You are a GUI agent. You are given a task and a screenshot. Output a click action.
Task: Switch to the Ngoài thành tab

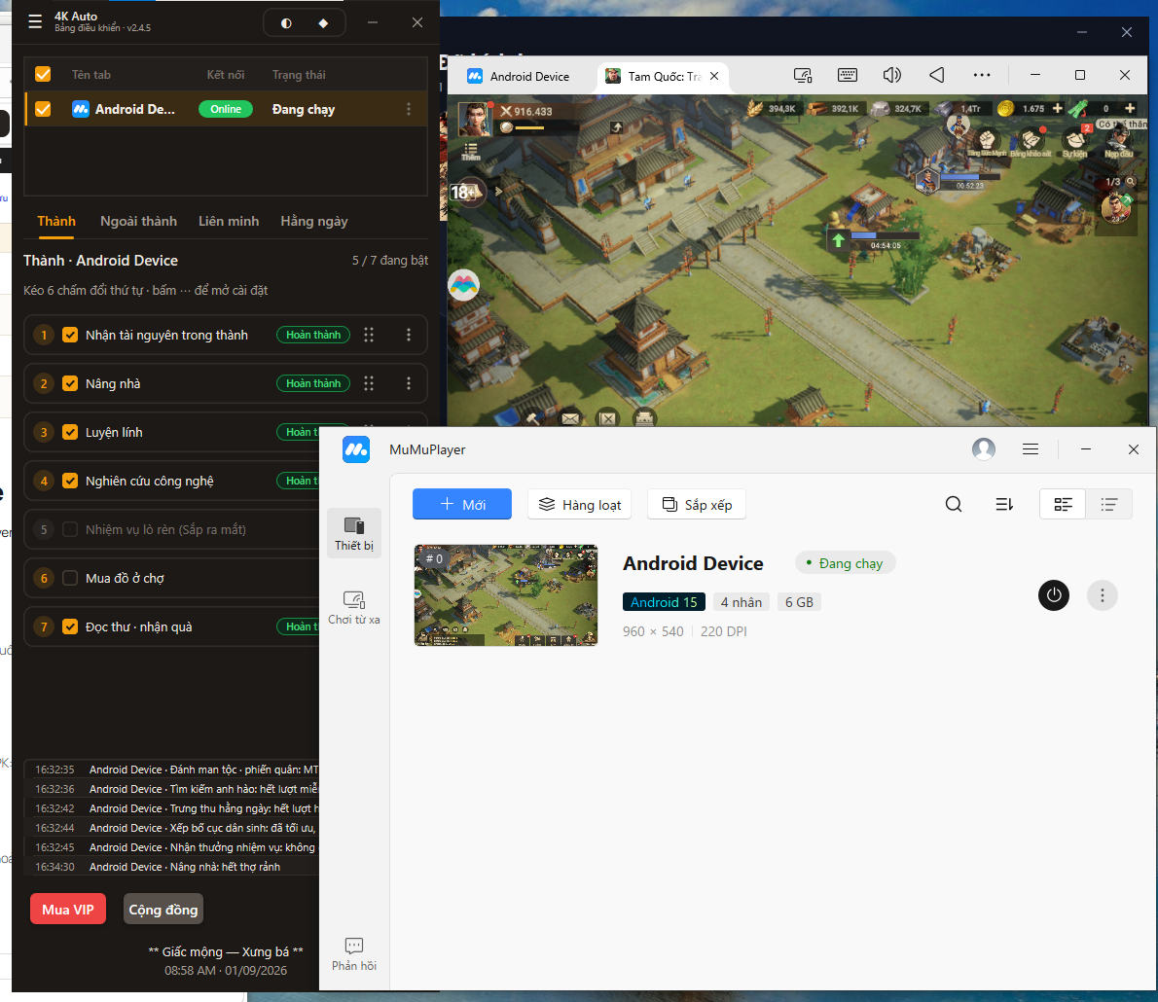tap(139, 222)
